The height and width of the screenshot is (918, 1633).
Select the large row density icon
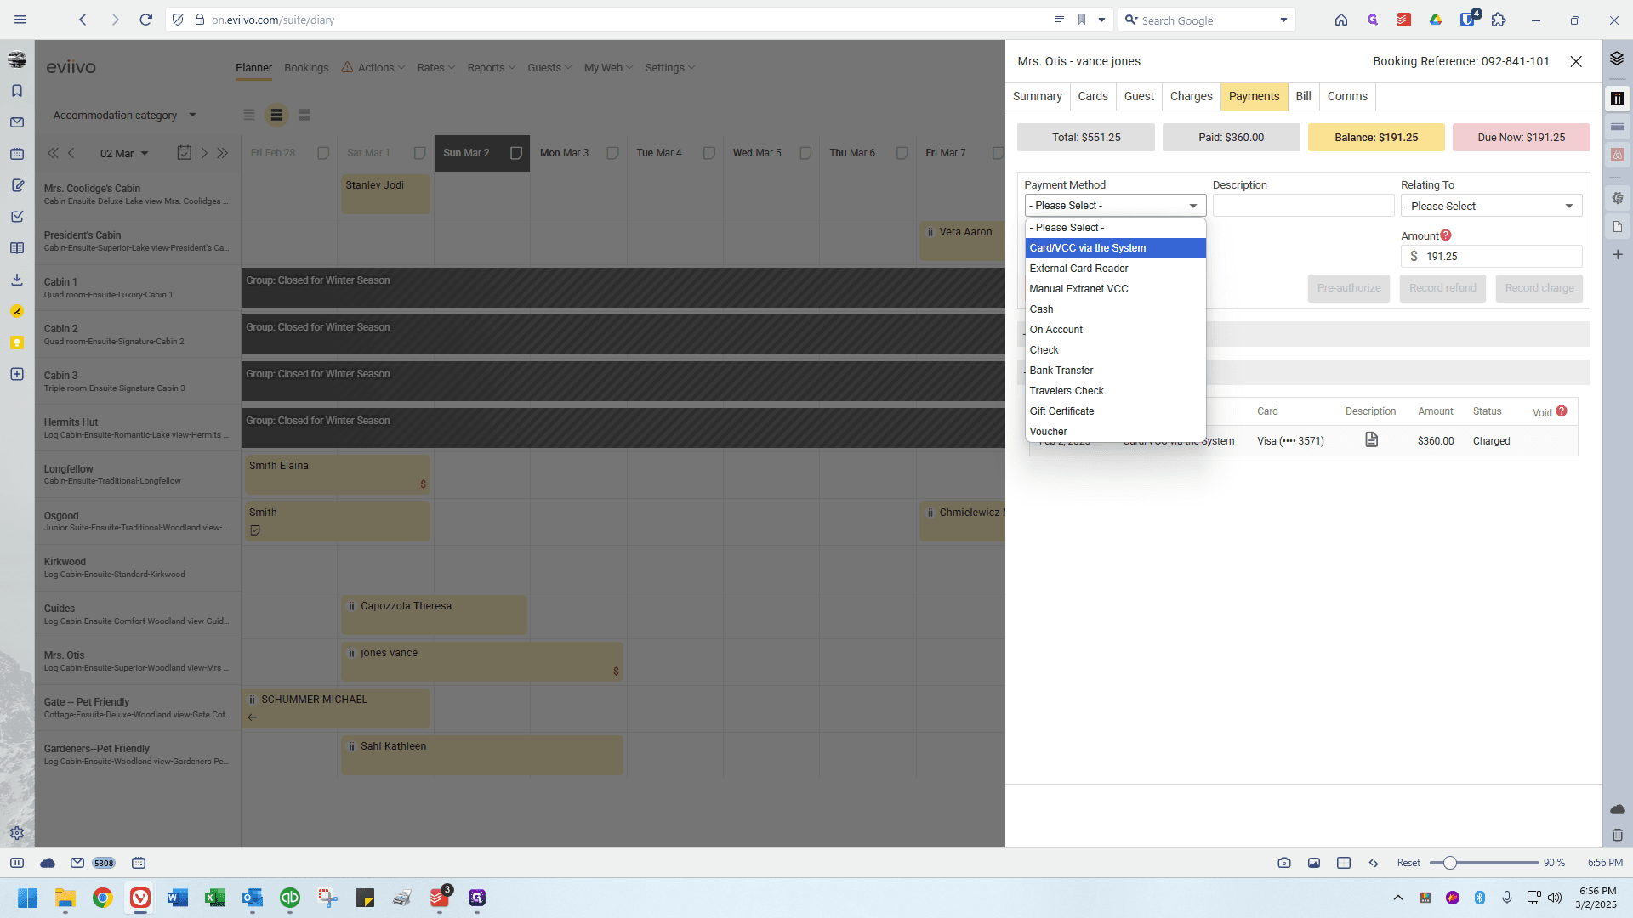pos(304,115)
